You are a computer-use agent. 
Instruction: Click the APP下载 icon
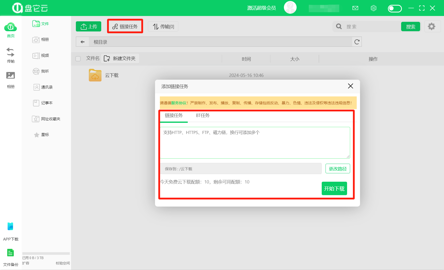[10, 226]
